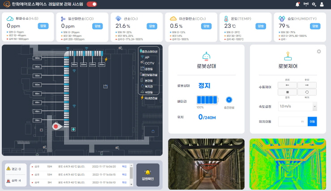331x191 pixels.
Task: Click the signal broadcast icon in header
Action: (306, 4)
